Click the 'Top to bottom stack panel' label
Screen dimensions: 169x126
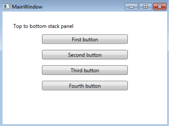(x=43, y=26)
